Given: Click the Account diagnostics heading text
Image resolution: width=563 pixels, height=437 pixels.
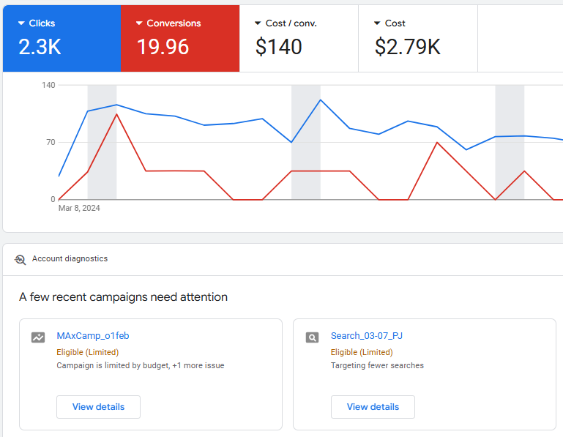Looking at the screenshot, I should (70, 259).
